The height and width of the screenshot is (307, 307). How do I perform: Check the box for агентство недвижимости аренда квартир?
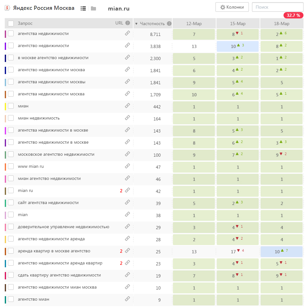coord(11,263)
